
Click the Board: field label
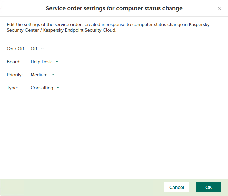tap(14, 62)
